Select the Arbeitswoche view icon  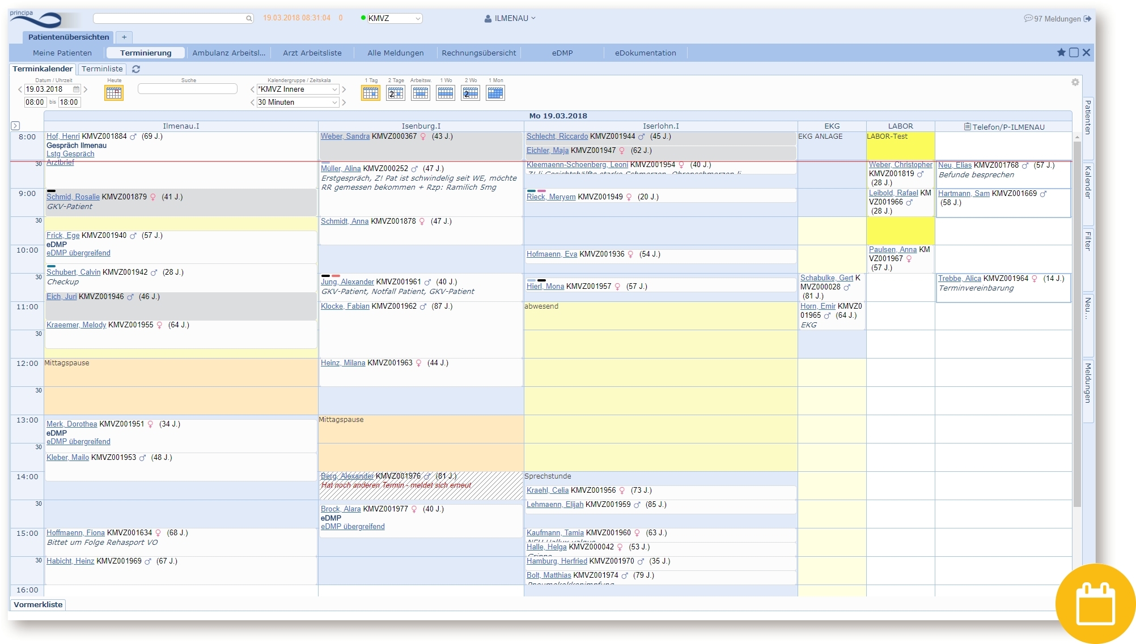420,93
